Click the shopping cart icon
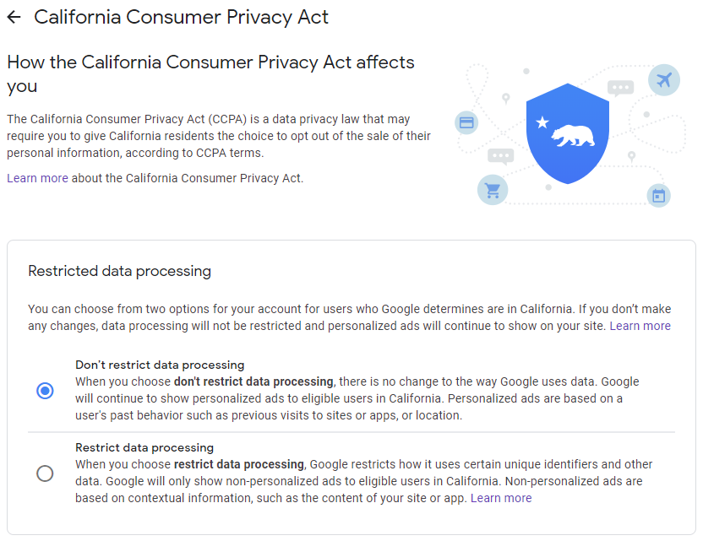Screen dimensions: 703x541 click(x=492, y=190)
